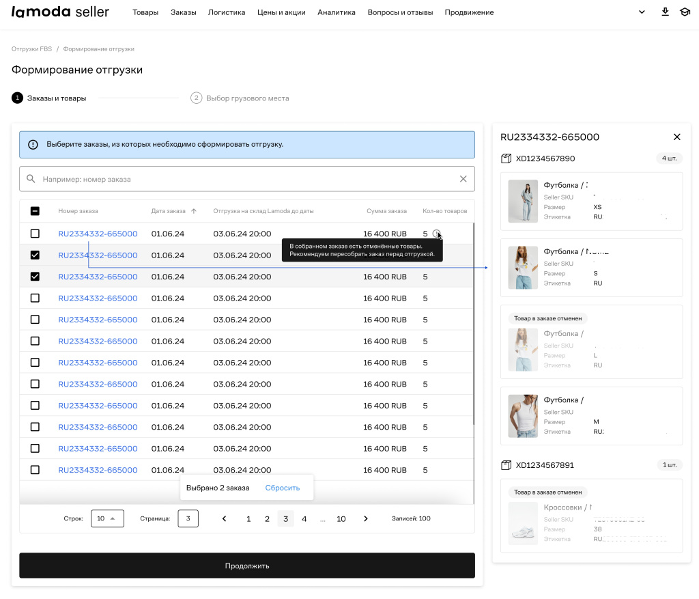Click the sort arrow next to Дата заказа
Viewport: 699px width, 599px height.
pyautogui.click(x=194, y=211)
